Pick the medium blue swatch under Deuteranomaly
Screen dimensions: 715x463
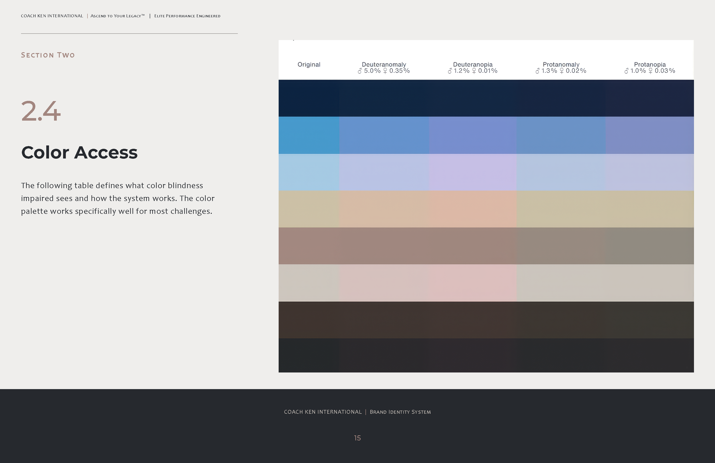[x=384, y=135]
